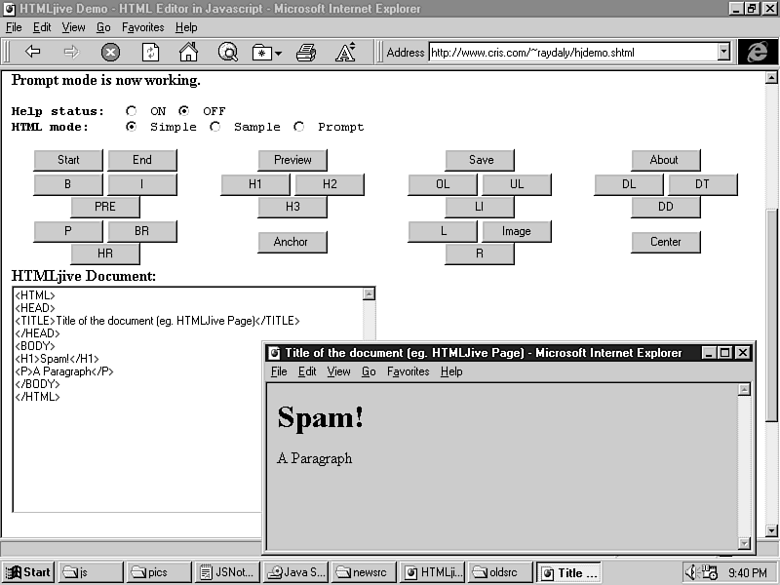Image resolution: width=780 pixels, height=585 pixels.
Task: Click the About button
Action: pos(666,160)
